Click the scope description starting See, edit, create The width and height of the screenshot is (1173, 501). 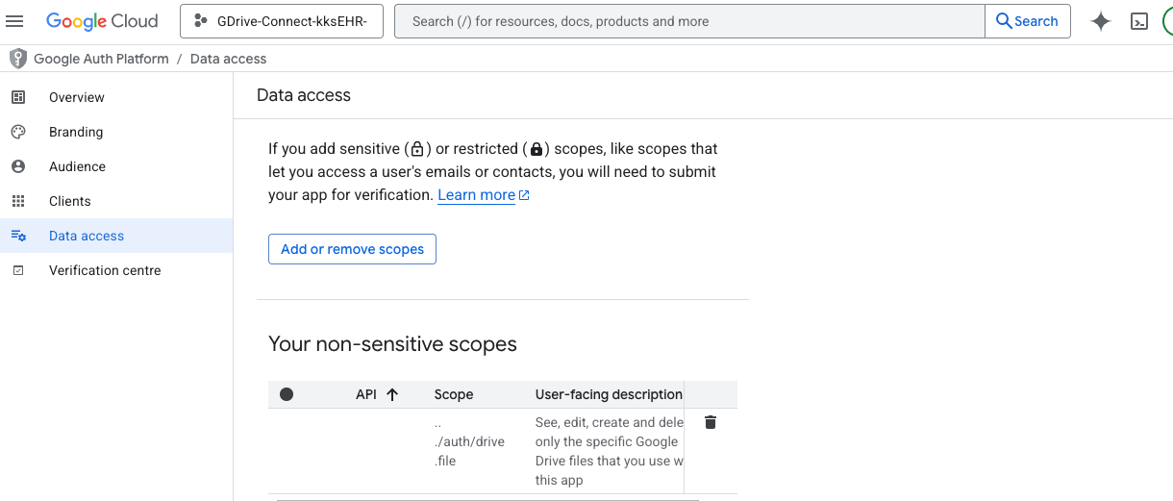pyautogui.click(x=610, y=451)
